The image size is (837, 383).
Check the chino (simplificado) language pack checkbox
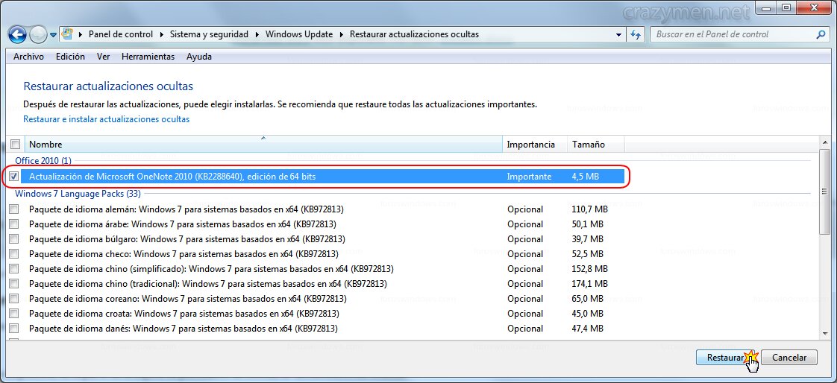14,269
